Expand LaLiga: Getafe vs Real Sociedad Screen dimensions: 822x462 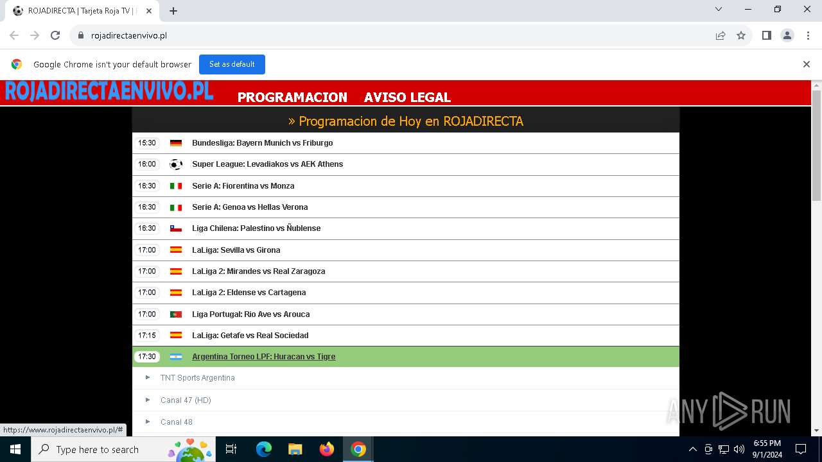pyautogui.click(x=250, y=336)
